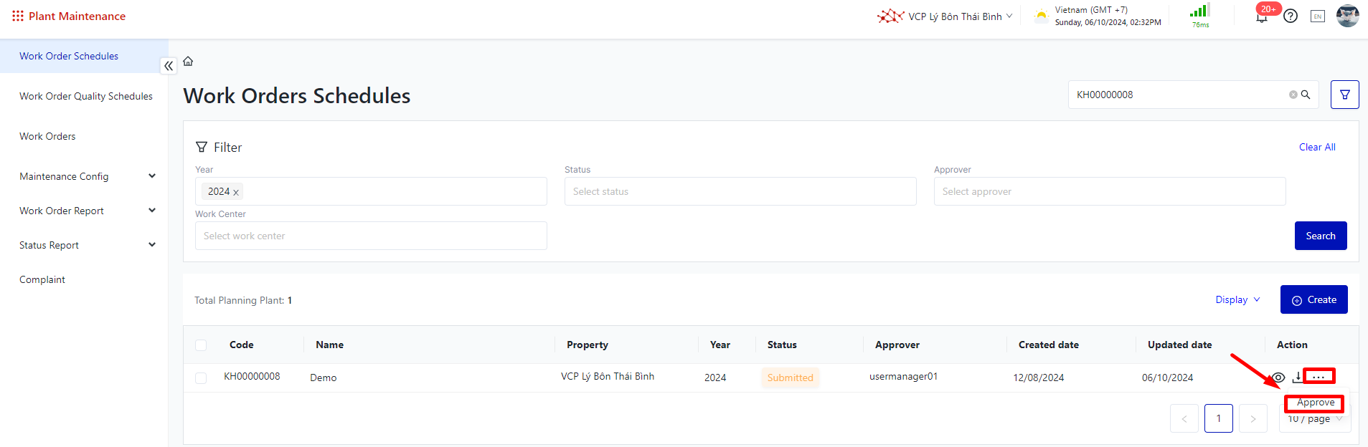Collapse the sidebar with double-chevron icon
The width and height of the screenshot is (1368, 447).
point(169,66)
